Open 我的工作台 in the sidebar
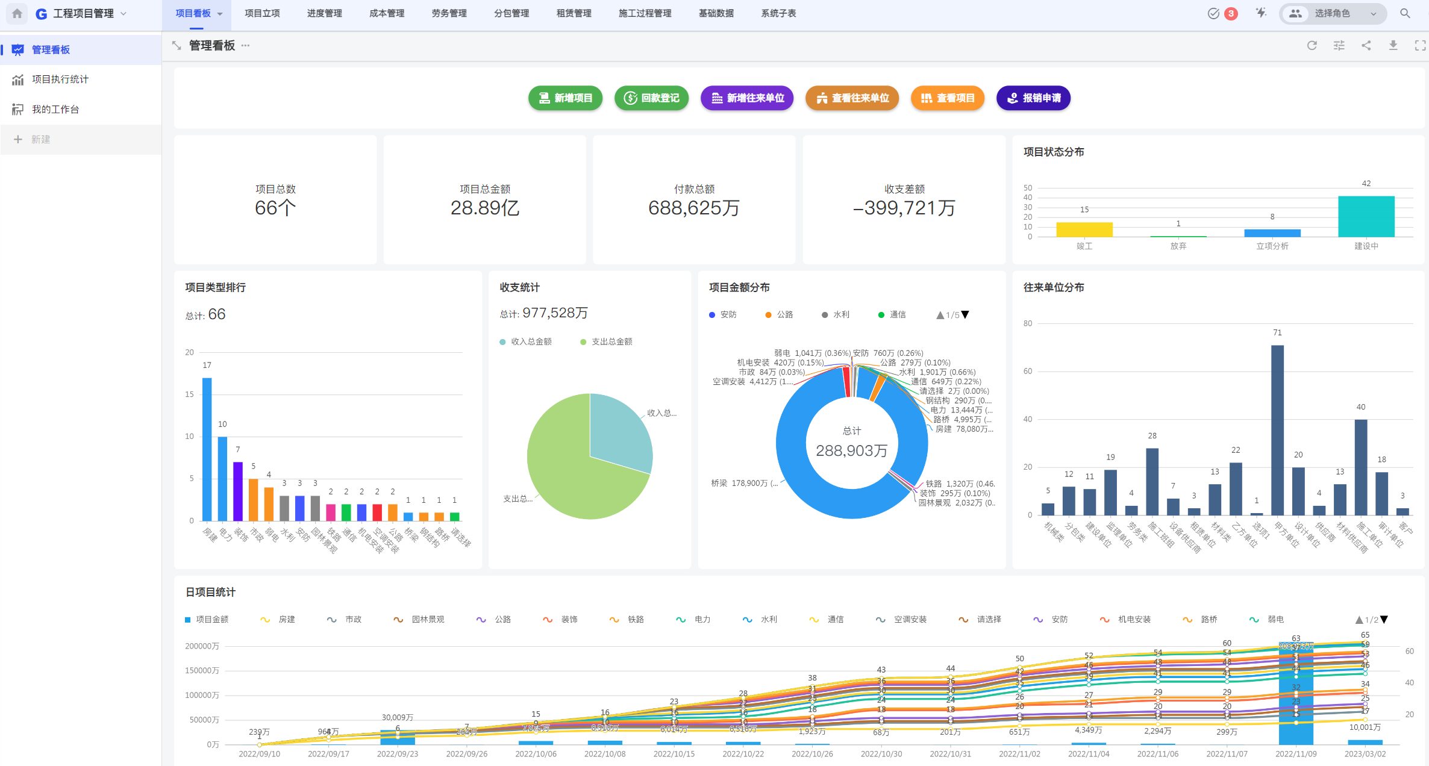Viewport: 1429px width, 766px height. (81, 110)
